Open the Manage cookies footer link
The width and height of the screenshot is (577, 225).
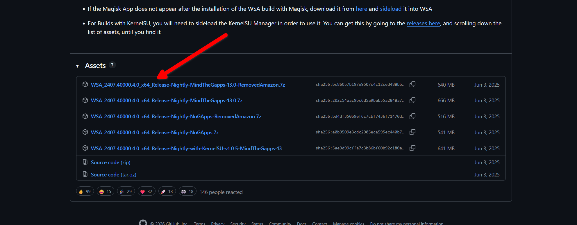coord(349,223)
